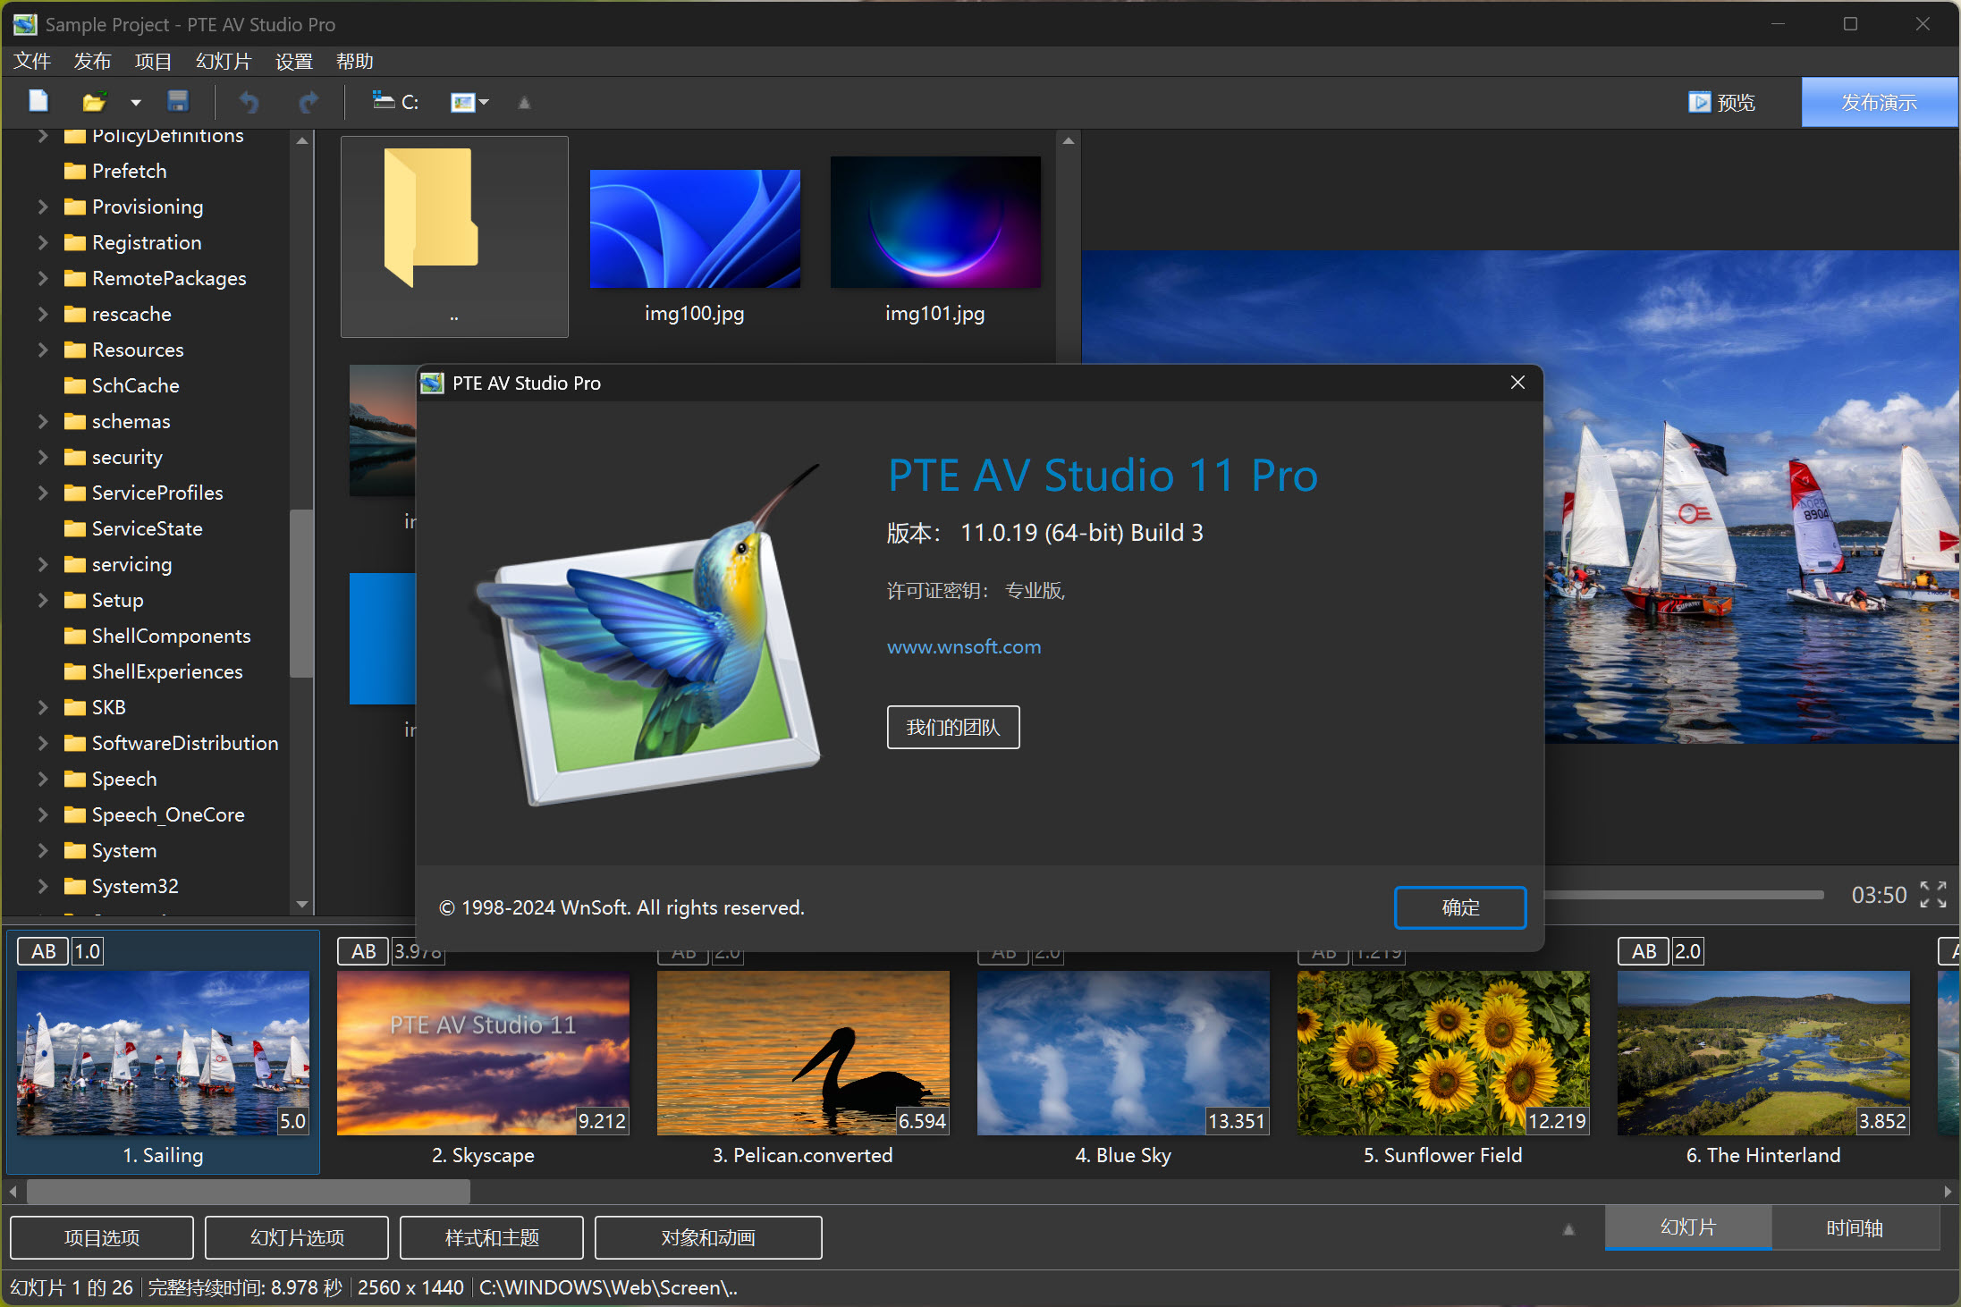This screenshot has width=1961, height=1307.
Task: Save the project using the floppy disk icon
Action: 178,101
